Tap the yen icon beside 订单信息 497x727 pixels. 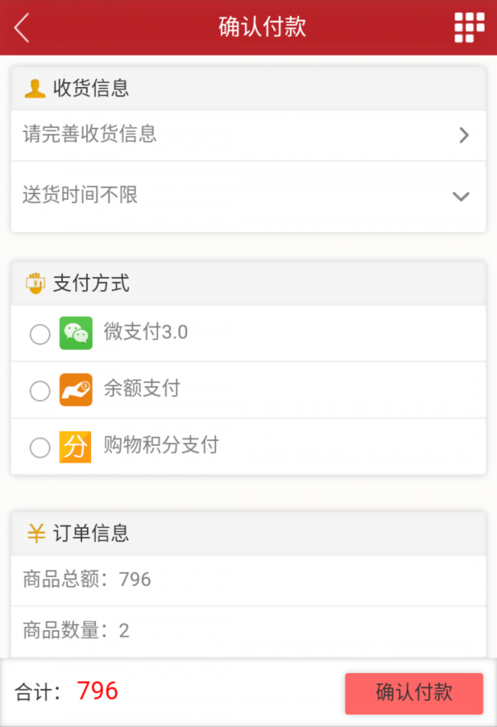tap(36, 533)
